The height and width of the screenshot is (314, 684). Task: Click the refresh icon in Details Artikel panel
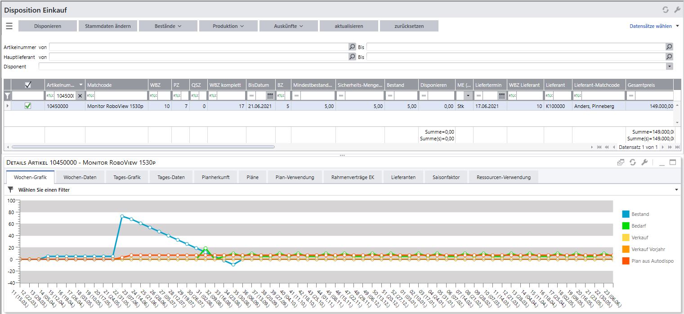pyautogui.click(x=633, y=162)
